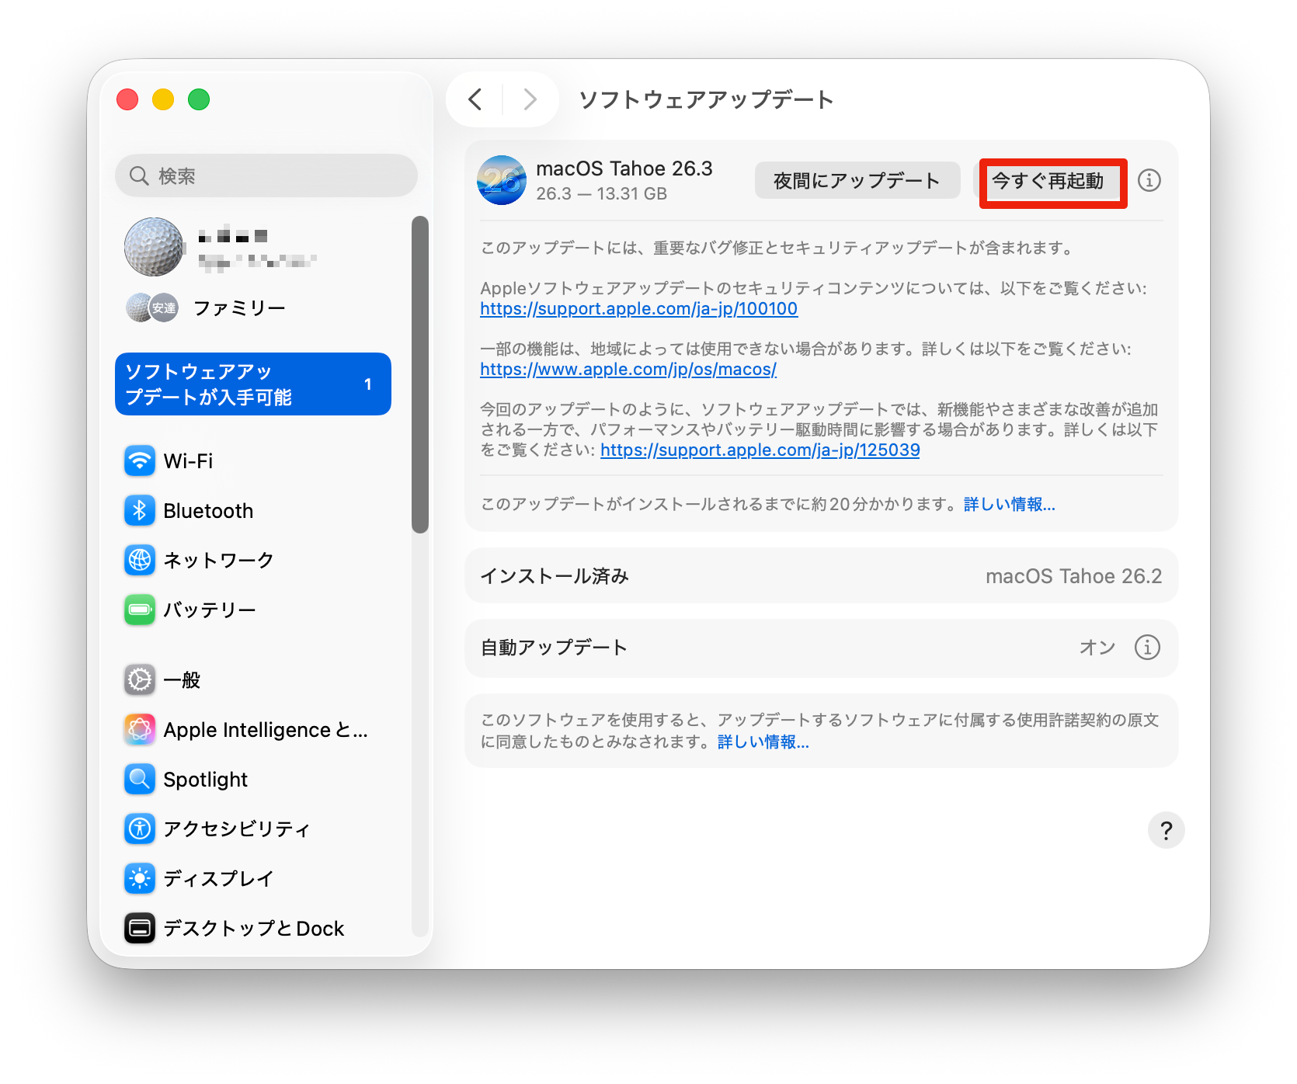
Task: Open Apple Intelligence settings icon
Action: (140, 730)
